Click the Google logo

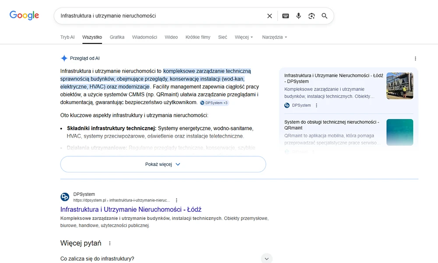pos(25,15)
